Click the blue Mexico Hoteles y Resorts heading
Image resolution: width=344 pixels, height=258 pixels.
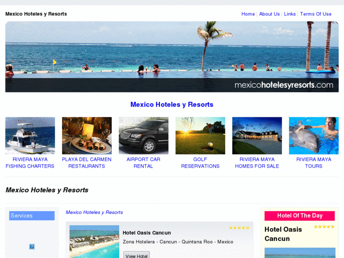tap(172, 105)
